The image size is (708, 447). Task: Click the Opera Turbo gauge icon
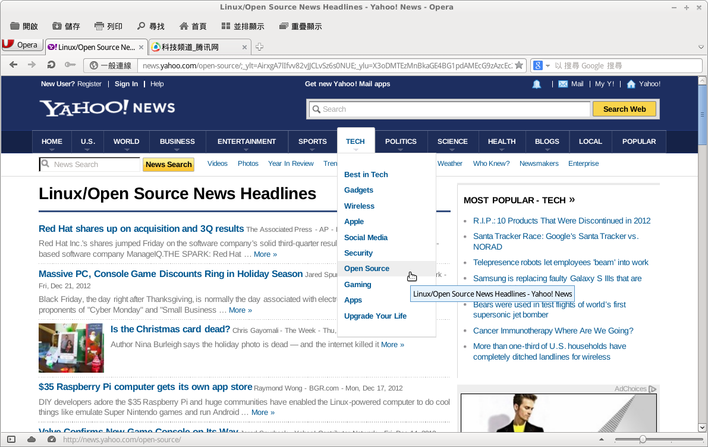pos(52,439)
